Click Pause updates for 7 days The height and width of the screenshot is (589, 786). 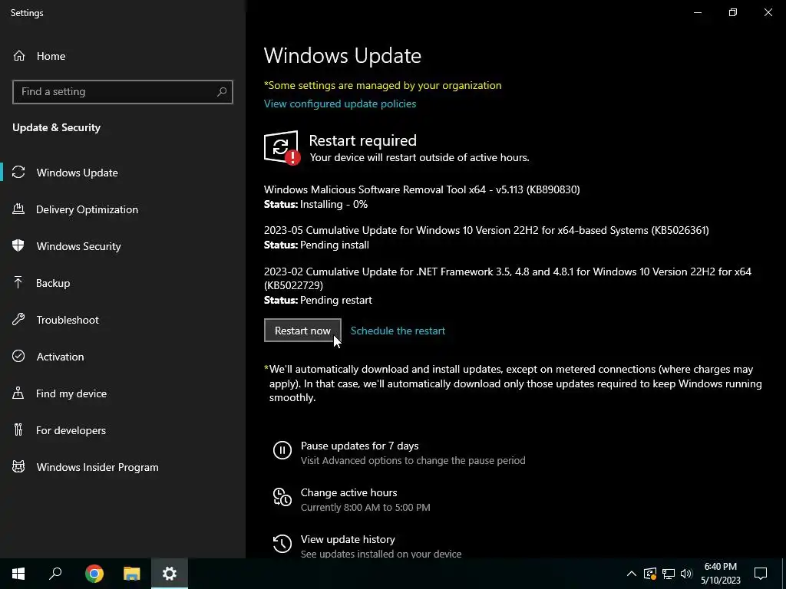[359, 446]
